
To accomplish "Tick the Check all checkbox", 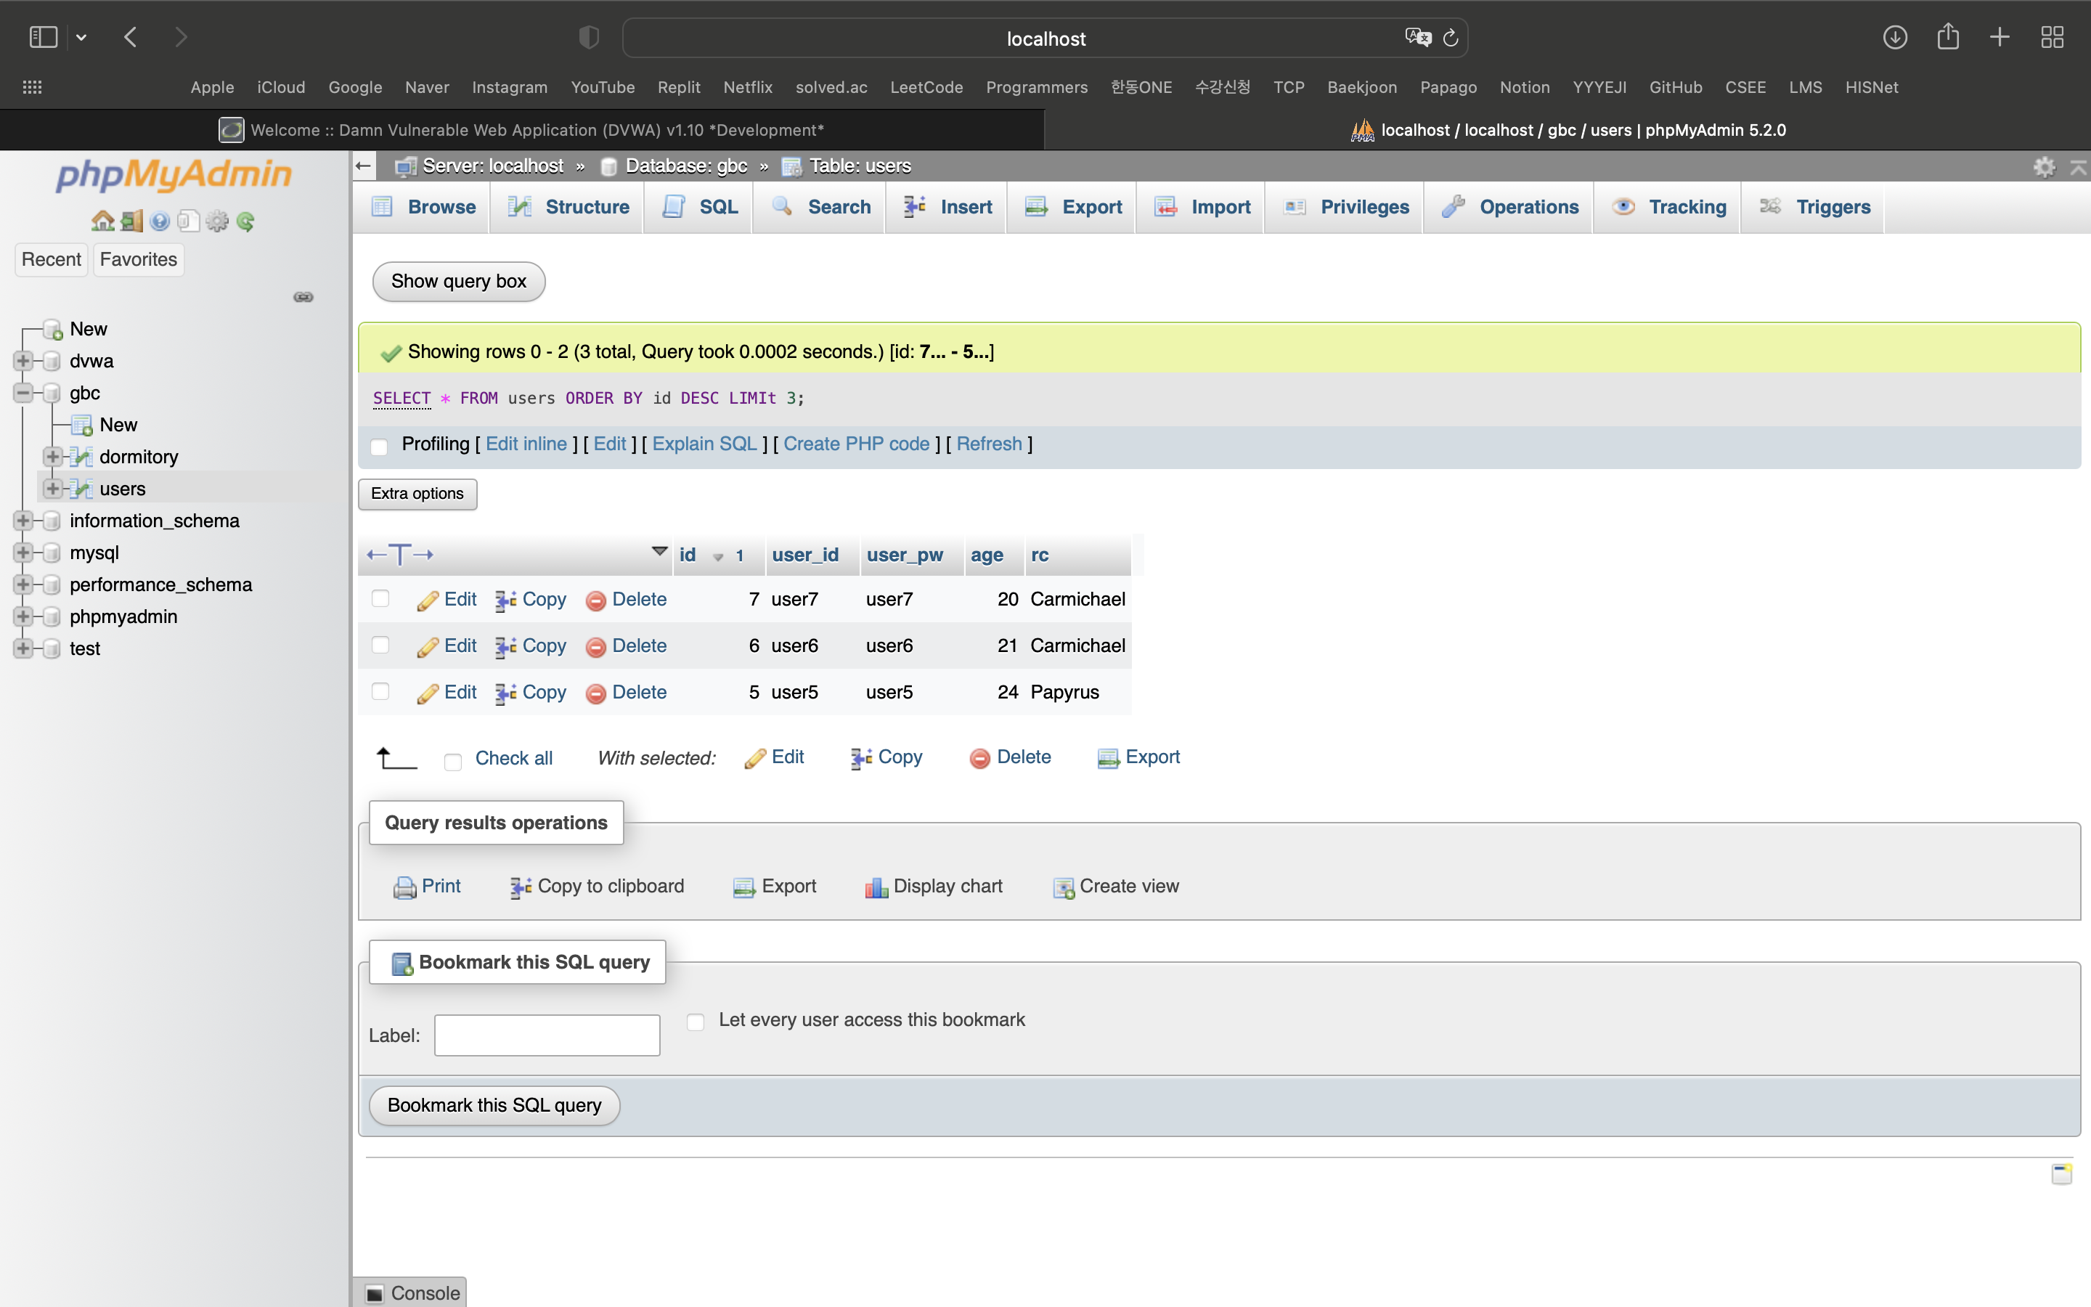I will click(453, 761).
